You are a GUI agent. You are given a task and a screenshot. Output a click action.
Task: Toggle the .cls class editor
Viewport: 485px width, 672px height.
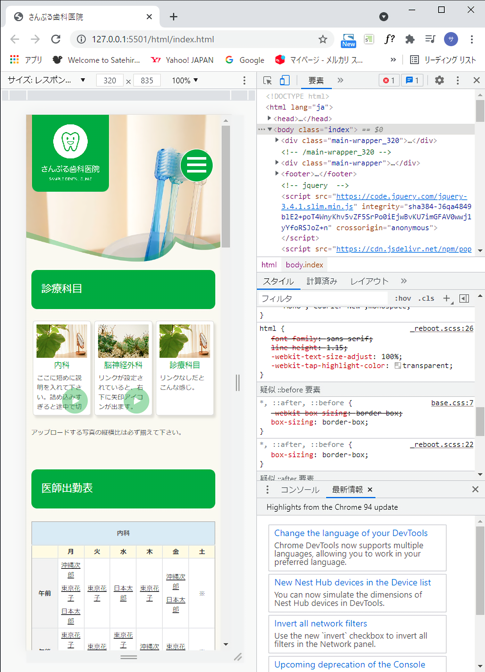click(x=426, y=298)
